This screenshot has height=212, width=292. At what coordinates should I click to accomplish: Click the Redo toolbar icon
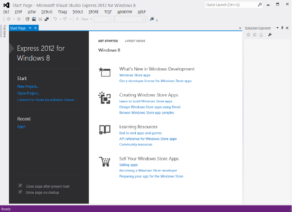click(65, 19)
